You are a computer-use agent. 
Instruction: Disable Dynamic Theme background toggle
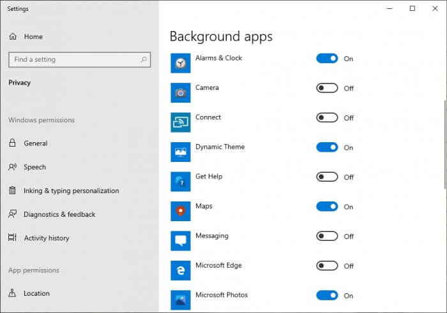tap(327, 147)
